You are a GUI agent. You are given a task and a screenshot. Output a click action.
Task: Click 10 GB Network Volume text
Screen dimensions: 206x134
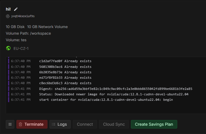[47, 27]
